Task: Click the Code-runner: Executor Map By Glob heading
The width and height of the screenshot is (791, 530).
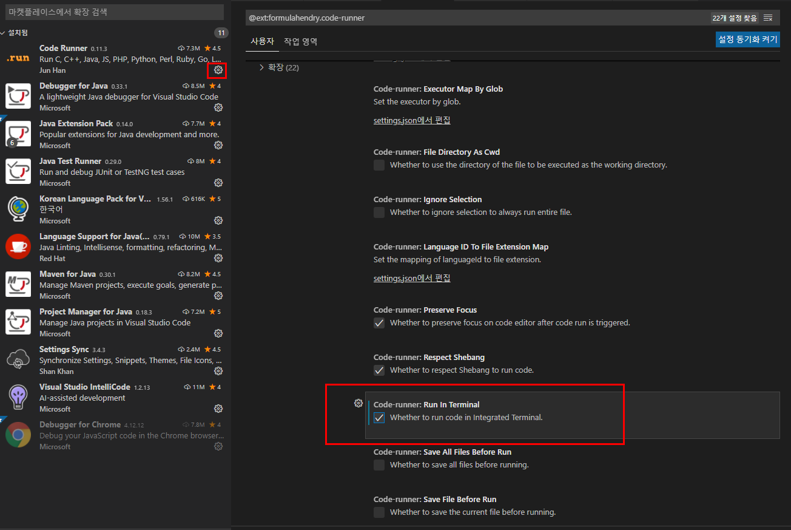Action: 438,89
